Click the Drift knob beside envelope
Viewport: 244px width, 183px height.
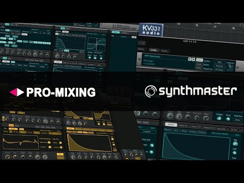(235, 153)
